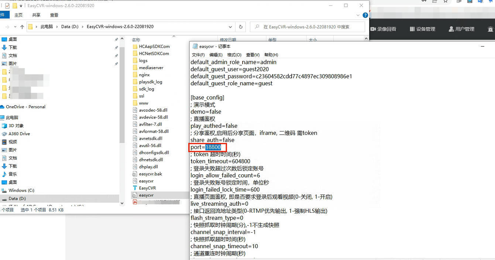495x260 pixels.
Task: Open Notepad 文件(F) menu
Action: (198, 55)
